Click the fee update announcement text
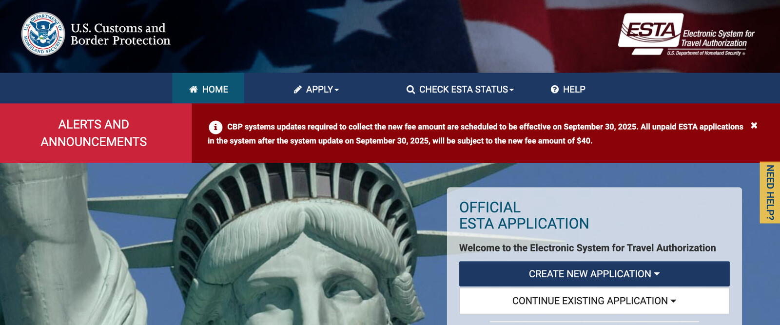Viewport: 780px width, 325px height. click(x=475, y=134)
